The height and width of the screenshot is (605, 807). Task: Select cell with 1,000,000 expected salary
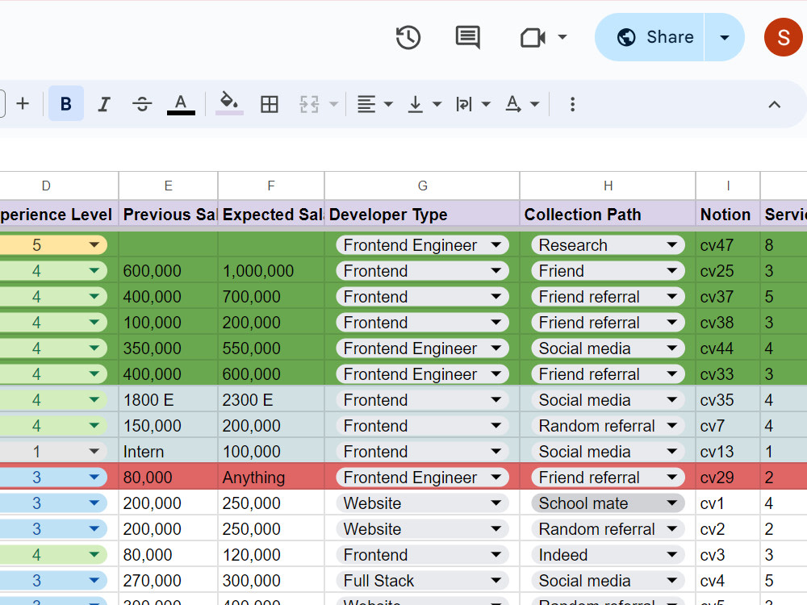click(271, 270)
